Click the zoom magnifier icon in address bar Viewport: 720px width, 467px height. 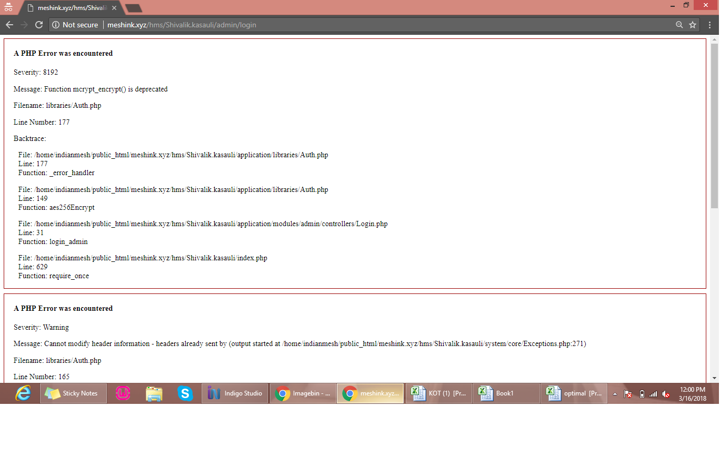tap(679, 25)
